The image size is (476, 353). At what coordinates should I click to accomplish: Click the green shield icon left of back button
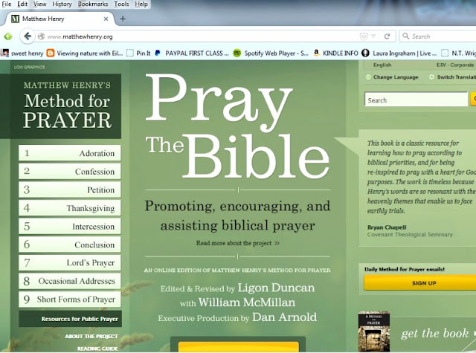point(8,36)
